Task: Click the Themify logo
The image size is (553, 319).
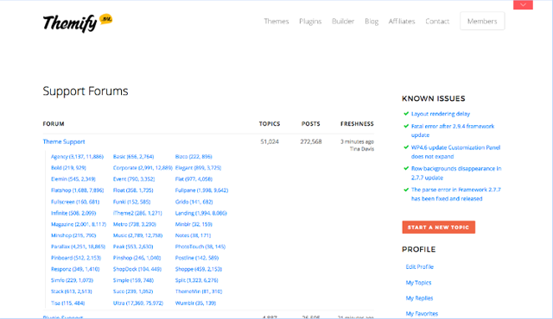Action: [x=78, y=23]
